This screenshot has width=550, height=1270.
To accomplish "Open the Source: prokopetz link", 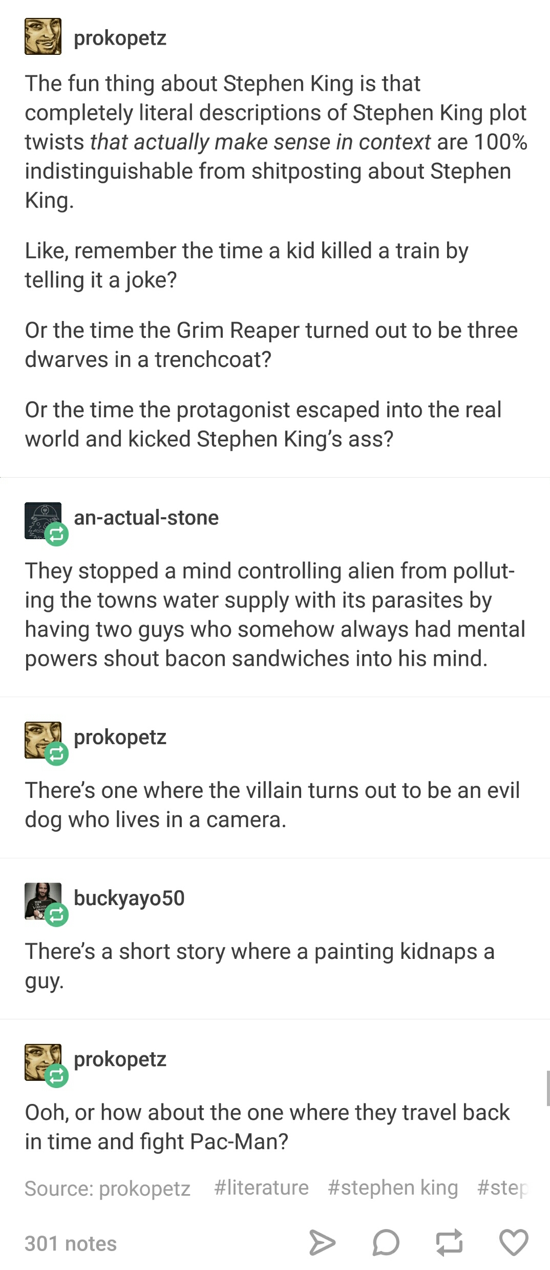I will 108,1188.
